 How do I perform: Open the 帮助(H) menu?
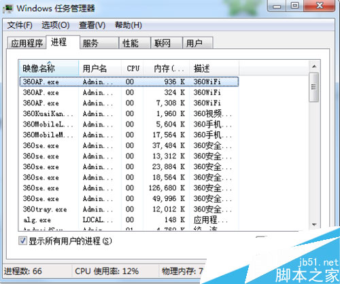click(129, 25)
